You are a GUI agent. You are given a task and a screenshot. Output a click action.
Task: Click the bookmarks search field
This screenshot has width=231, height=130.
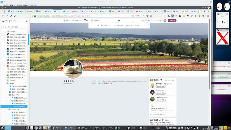pos(15,27)
